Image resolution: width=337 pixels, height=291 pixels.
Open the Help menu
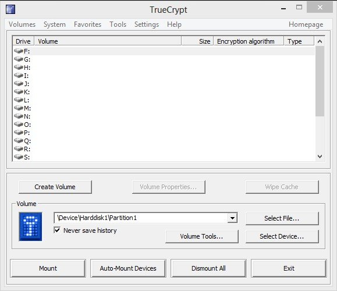174,24
